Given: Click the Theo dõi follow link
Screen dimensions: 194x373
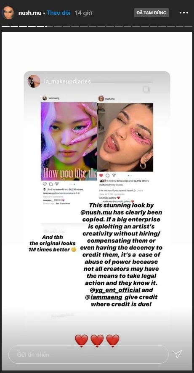Looking at the screenshot, I should pos(58,13).
